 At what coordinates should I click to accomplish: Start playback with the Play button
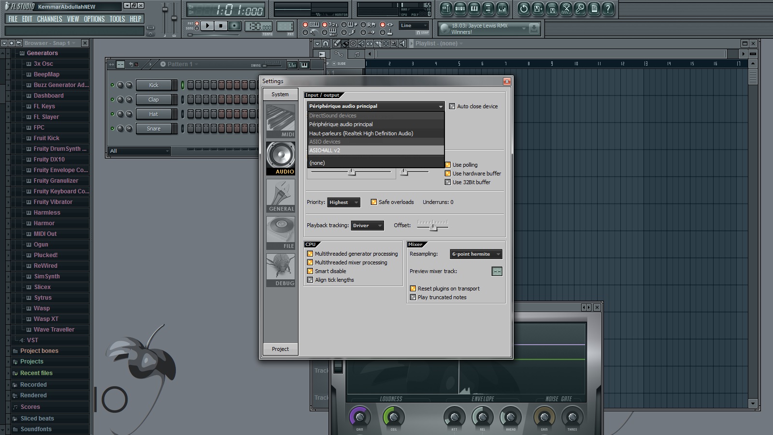207,26
